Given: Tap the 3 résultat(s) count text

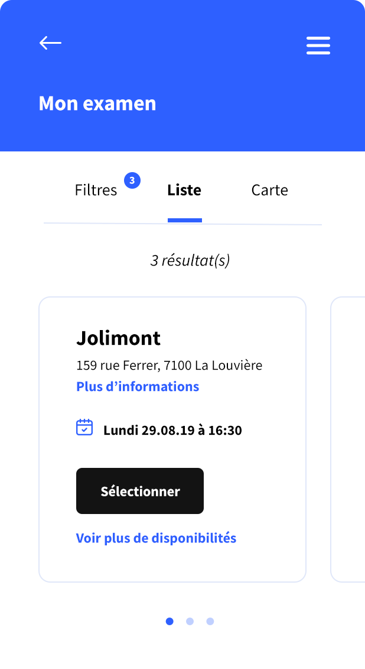Looking at the screenshot, I should pyautogui.click(x=190, y=260).
